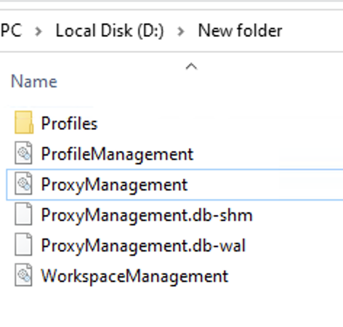The image size is (343, 327).
Task: Navigate to Local Disk (D:) breadcrumb
Action: click(110, 31)
